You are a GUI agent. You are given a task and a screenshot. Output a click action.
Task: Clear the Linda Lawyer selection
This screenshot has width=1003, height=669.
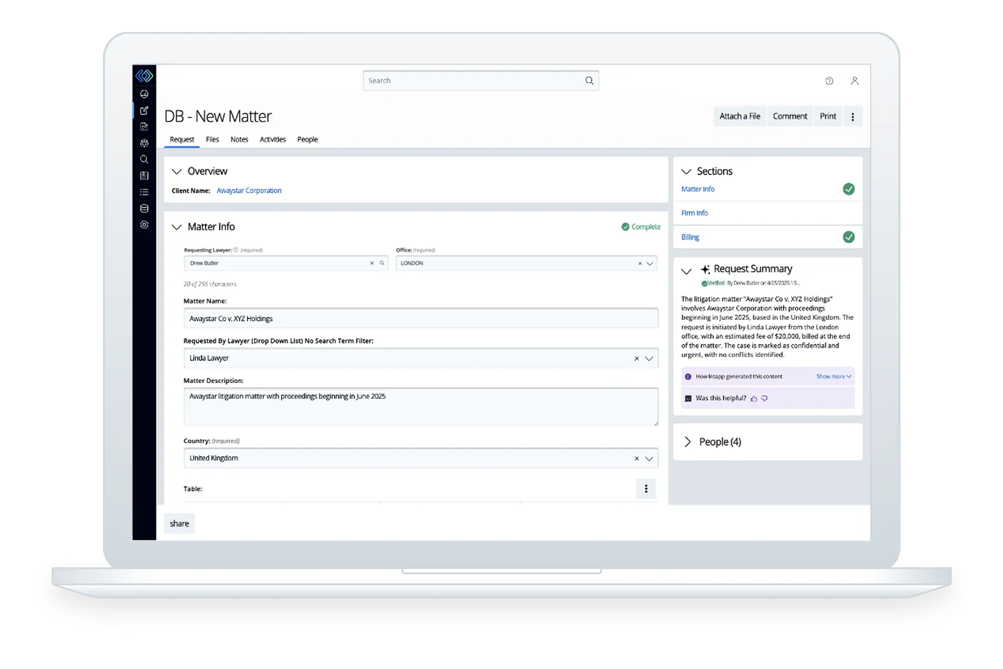coord(636,358)
